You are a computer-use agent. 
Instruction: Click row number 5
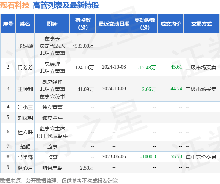[x=8, y=117]
